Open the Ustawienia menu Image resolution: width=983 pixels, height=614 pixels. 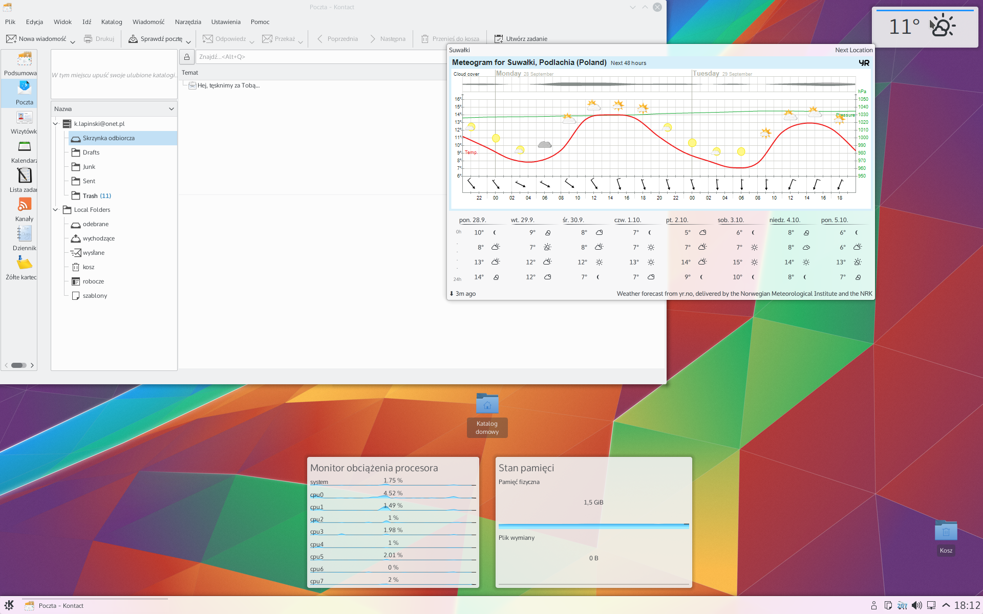226,22
